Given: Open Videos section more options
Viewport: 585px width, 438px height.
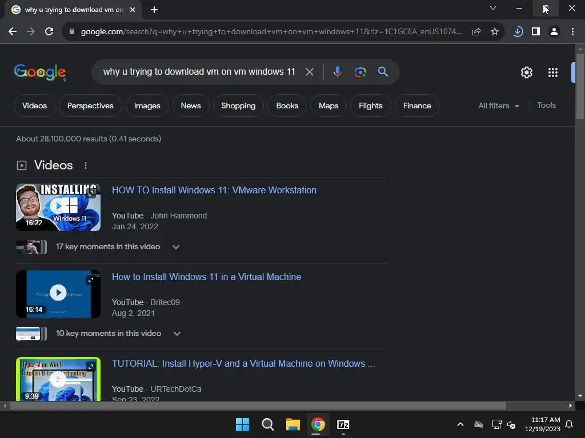Looking at the screenshot, I should [x=86, y=165].
